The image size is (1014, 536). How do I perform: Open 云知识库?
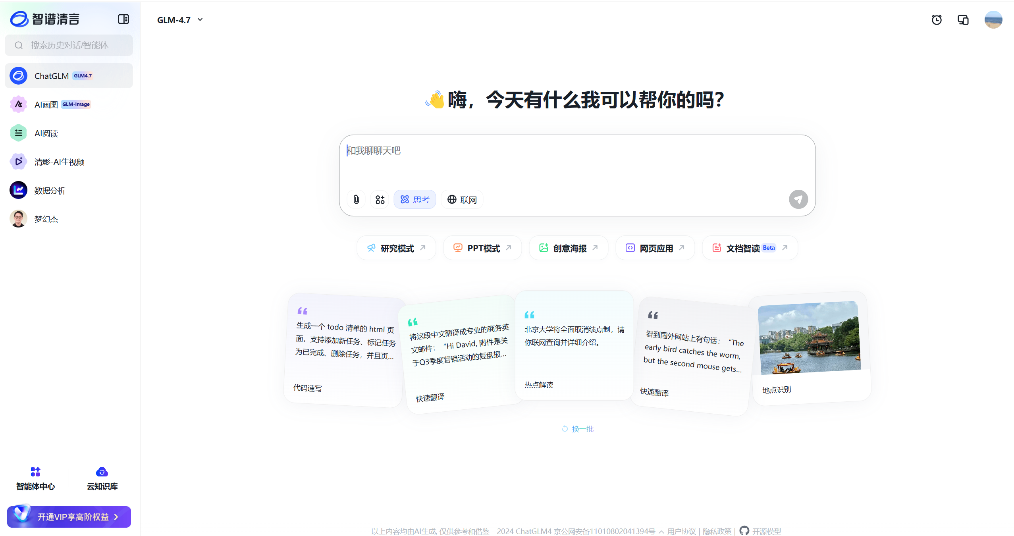(x=102, y=478)
